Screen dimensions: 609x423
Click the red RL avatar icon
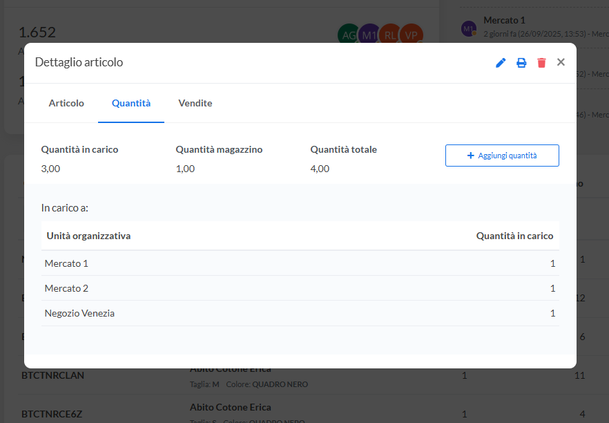tap(391, 34)
